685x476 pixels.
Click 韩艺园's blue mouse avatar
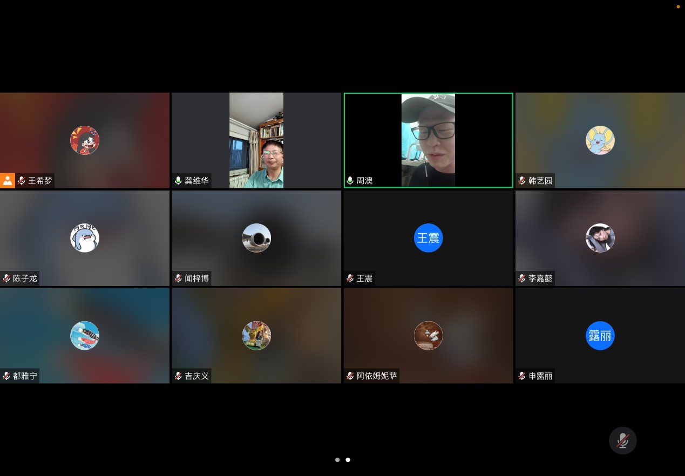(600, 140)
